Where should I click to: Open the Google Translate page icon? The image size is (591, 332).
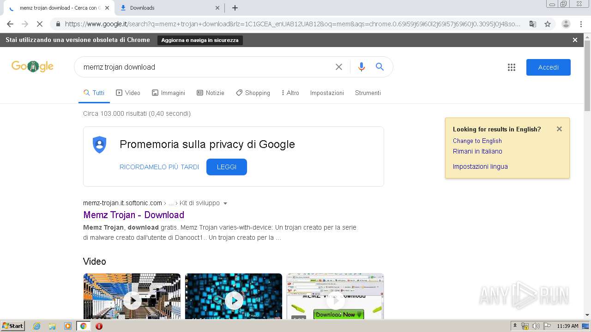(x=533, y=24)
